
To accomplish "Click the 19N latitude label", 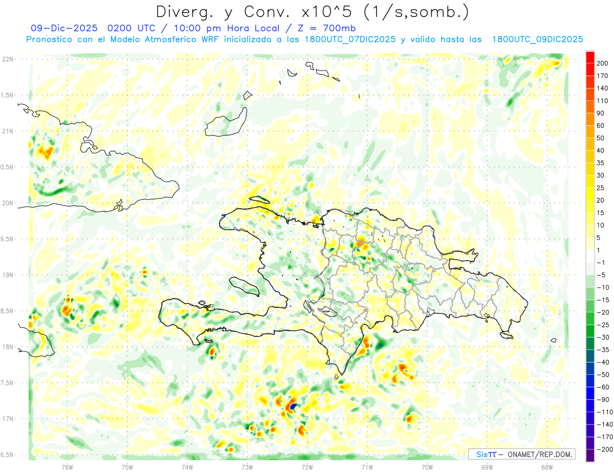I will [x=8, y=275].
